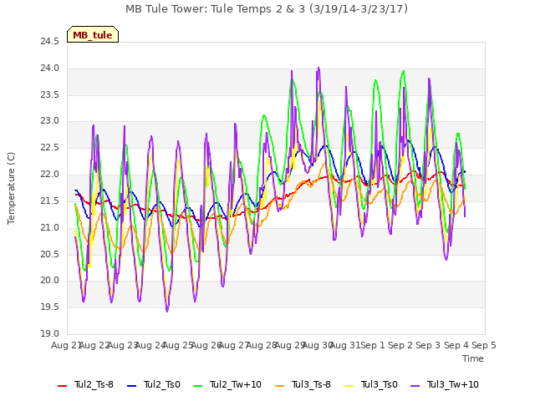
Task: Click the blue Tul2_Ts0 legend swatch
Action: (132, 386)
